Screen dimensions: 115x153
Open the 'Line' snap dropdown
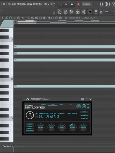[109, 12]
